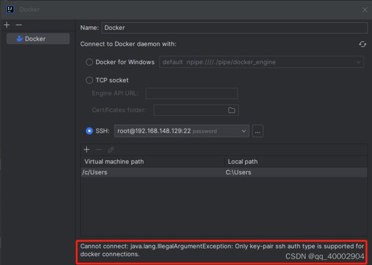Select the Docker for Windows radio option
Viewport: 372px width, 265px height.
[89, 62]
